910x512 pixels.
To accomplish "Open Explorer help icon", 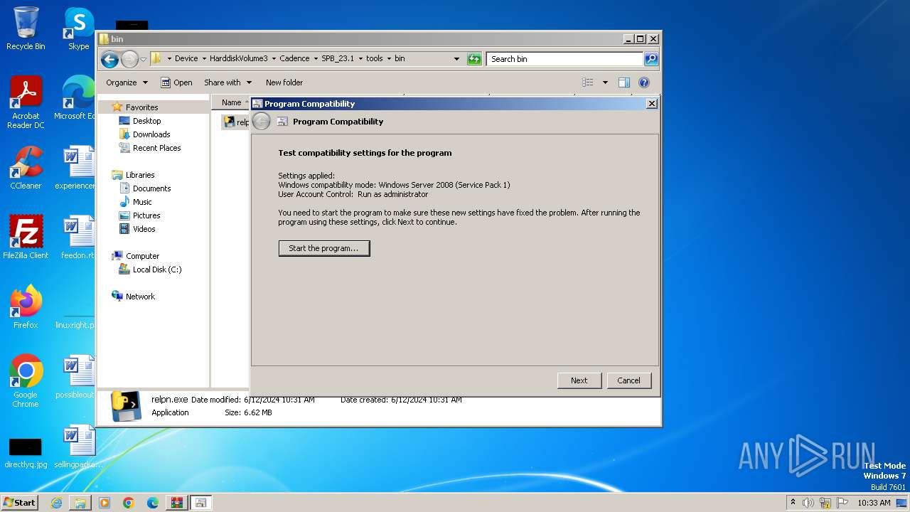I will pyautogui.click(x=644, y=82).
